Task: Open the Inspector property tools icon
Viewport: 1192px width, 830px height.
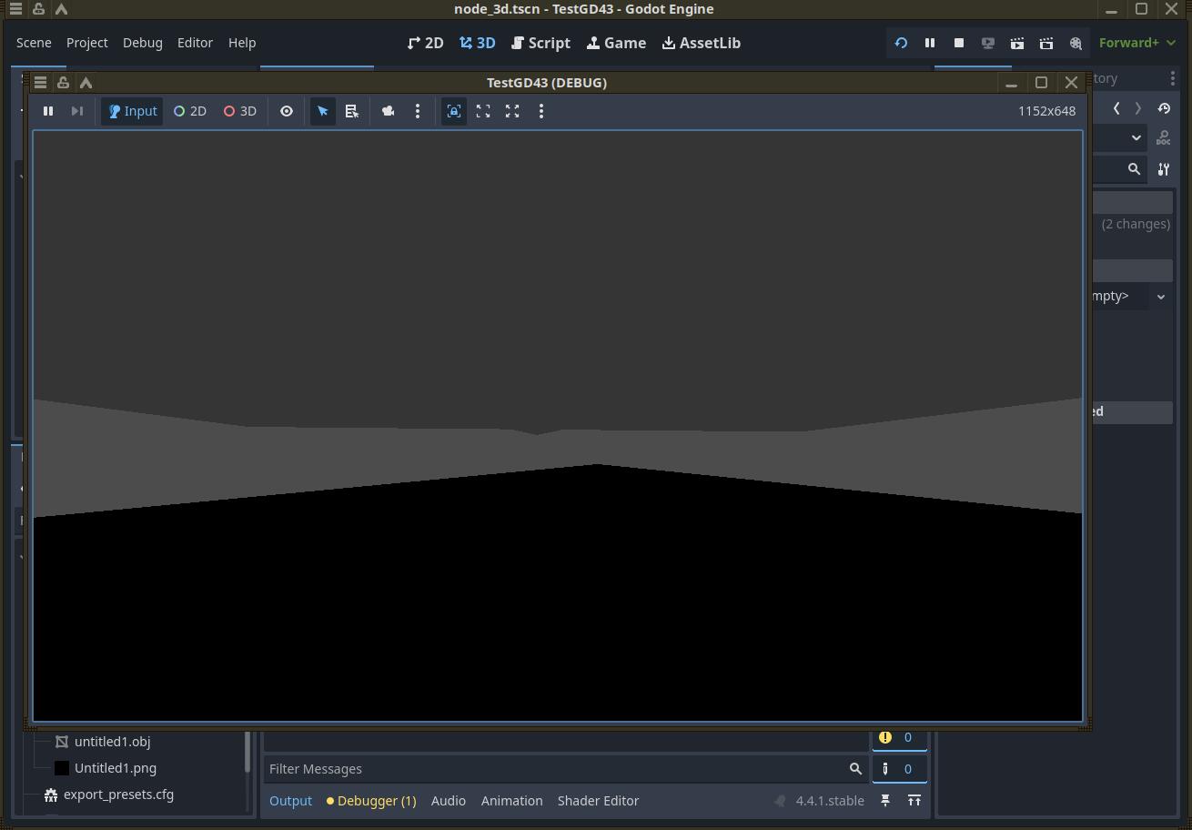Action: click(1164, 169)
